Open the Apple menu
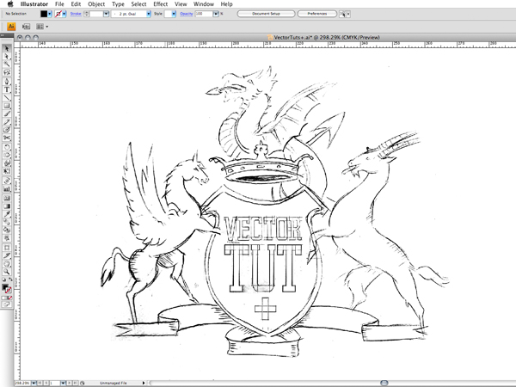 click(x=10, y=4)
